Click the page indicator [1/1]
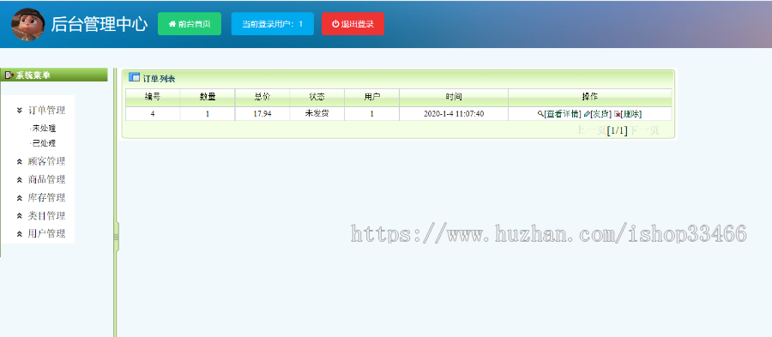 [x=618, y=130]
